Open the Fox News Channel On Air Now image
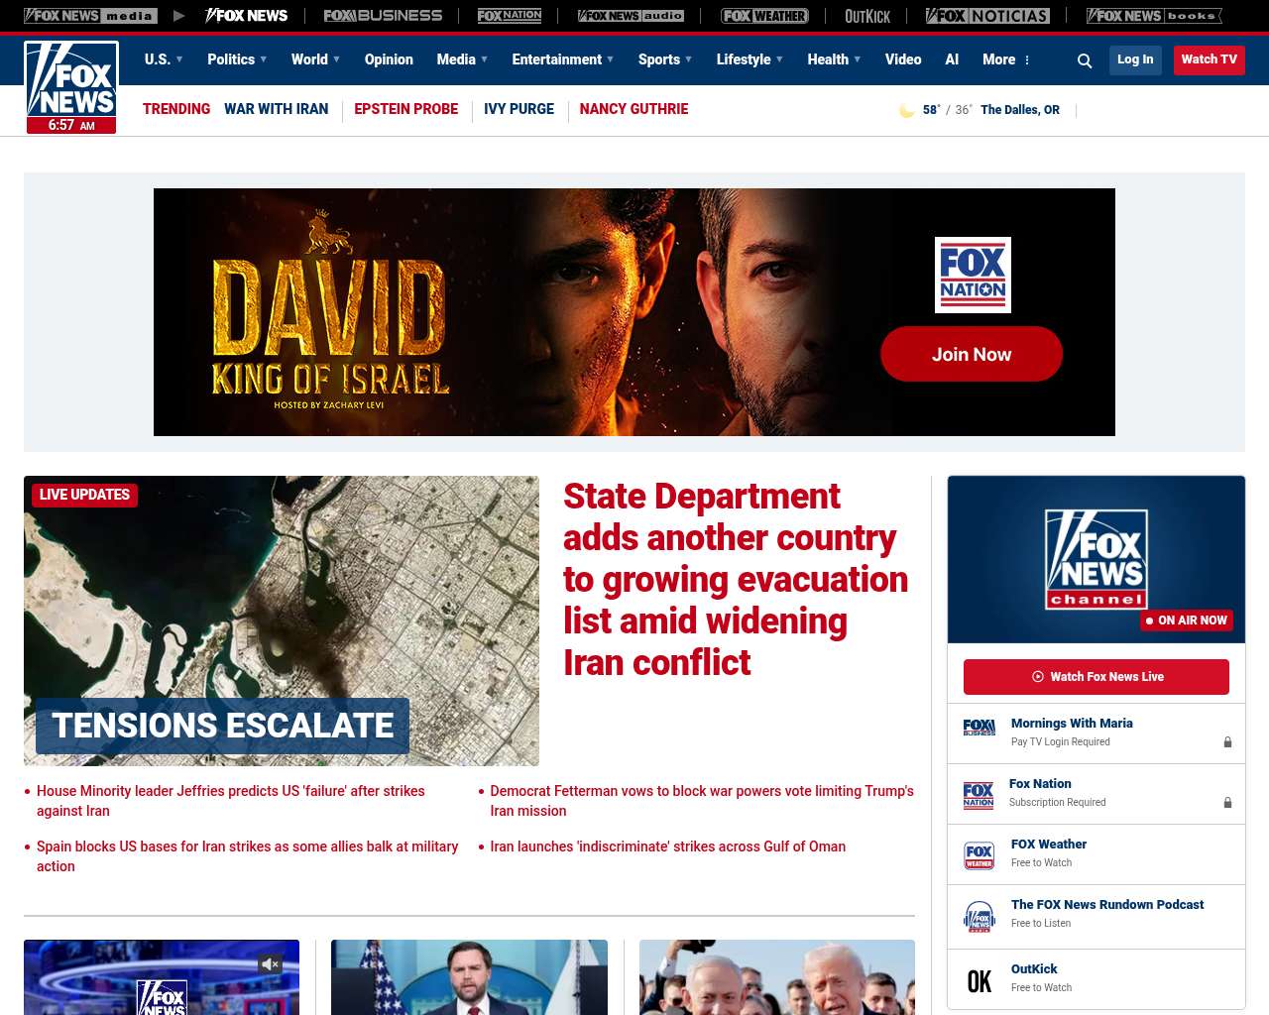The width and height of the screenshot is (1269, 1015). [1096, 559]
